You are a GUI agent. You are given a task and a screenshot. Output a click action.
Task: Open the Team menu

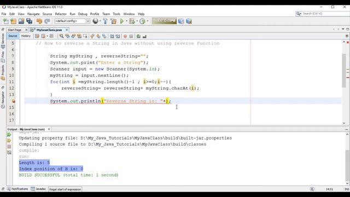(x=106, y=14)
